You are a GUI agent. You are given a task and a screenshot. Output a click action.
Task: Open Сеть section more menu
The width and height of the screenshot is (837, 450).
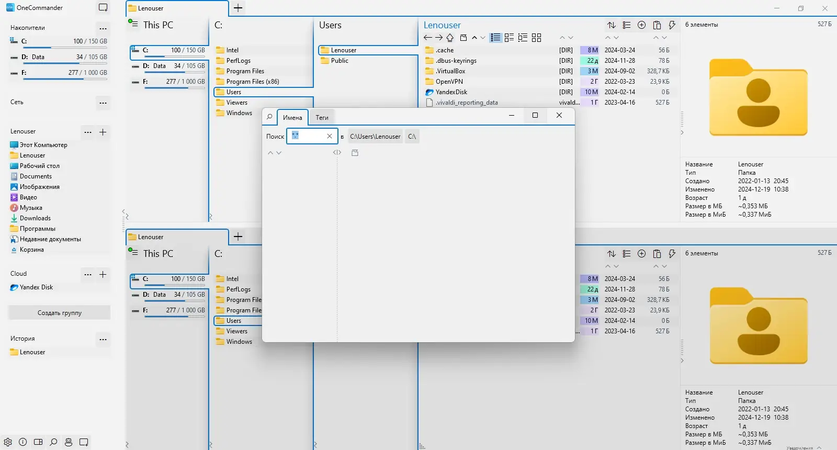[x=103, y=103]
